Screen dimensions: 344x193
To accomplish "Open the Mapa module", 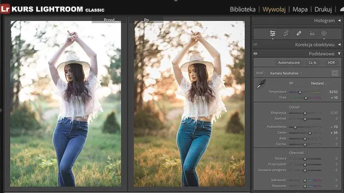I will 300,9.
